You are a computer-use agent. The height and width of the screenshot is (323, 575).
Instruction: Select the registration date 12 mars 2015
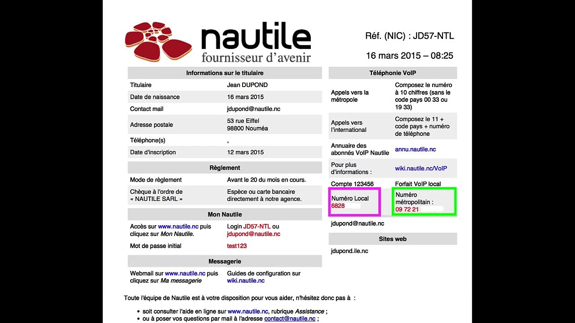tap(245, 152)
